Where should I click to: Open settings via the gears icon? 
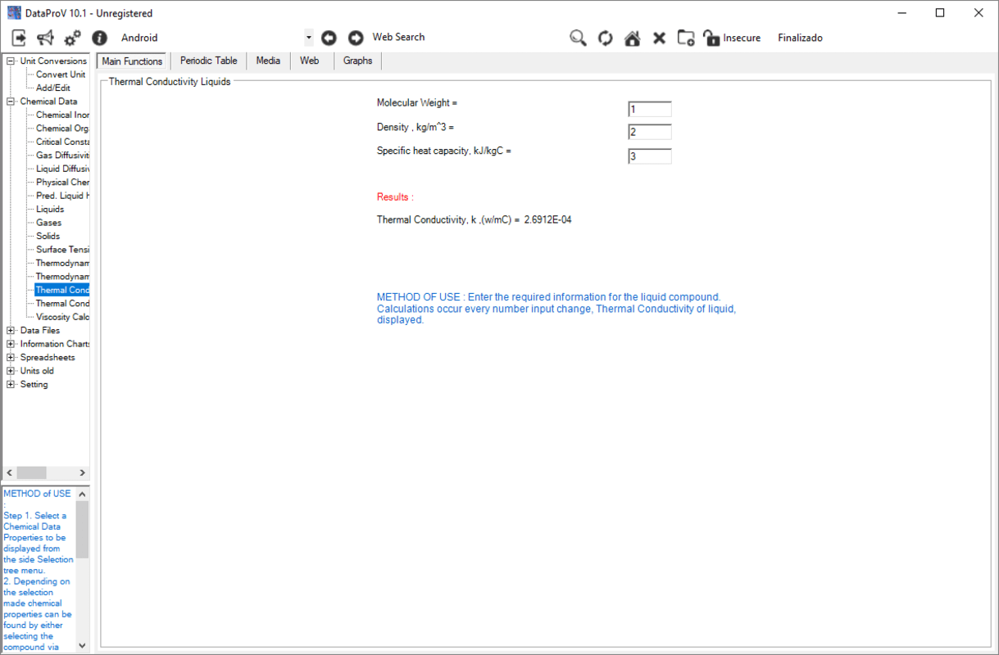pyautogui.click(x=73, y=38)
